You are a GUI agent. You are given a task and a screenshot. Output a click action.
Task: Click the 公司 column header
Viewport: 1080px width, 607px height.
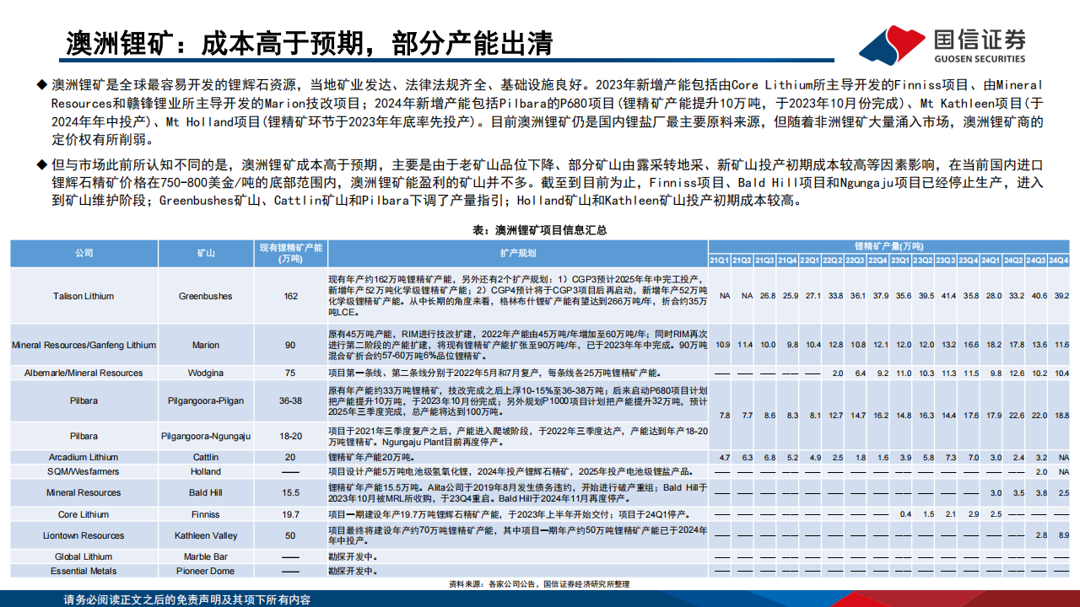(x=84, y=254)
